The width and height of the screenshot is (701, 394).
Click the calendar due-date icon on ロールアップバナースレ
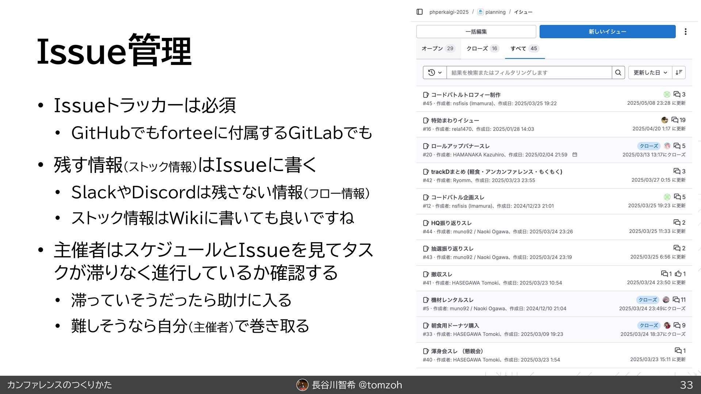coord(575,155)
